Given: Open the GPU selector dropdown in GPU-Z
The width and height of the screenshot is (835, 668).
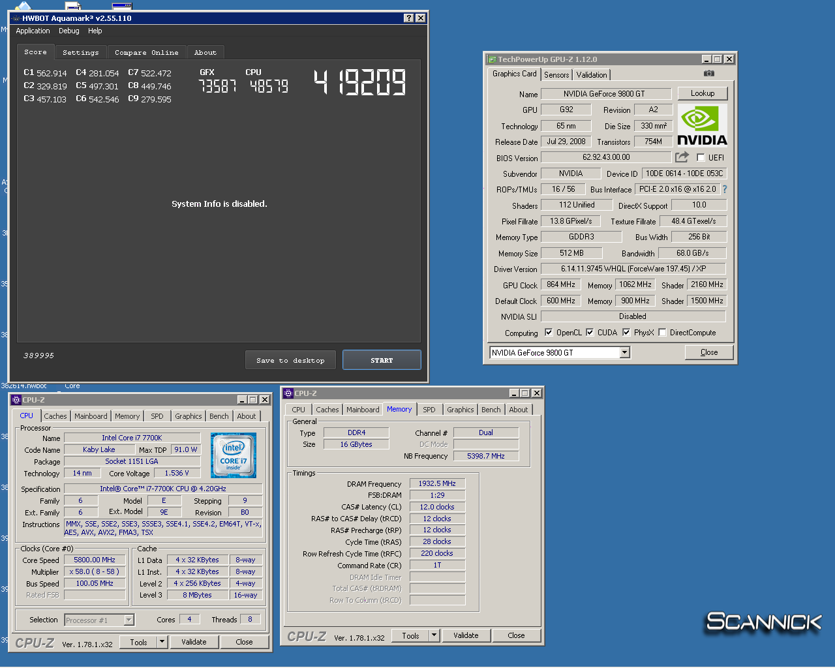Looking at the screenshot, I should pos(624,353).
